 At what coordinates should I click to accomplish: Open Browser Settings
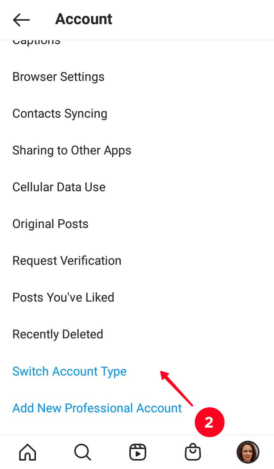(x=59, y=77)
